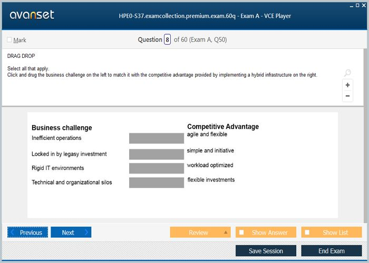
Task: Click the DRAG DROP label
Action: pyautogui.click(x=21, y=56)
